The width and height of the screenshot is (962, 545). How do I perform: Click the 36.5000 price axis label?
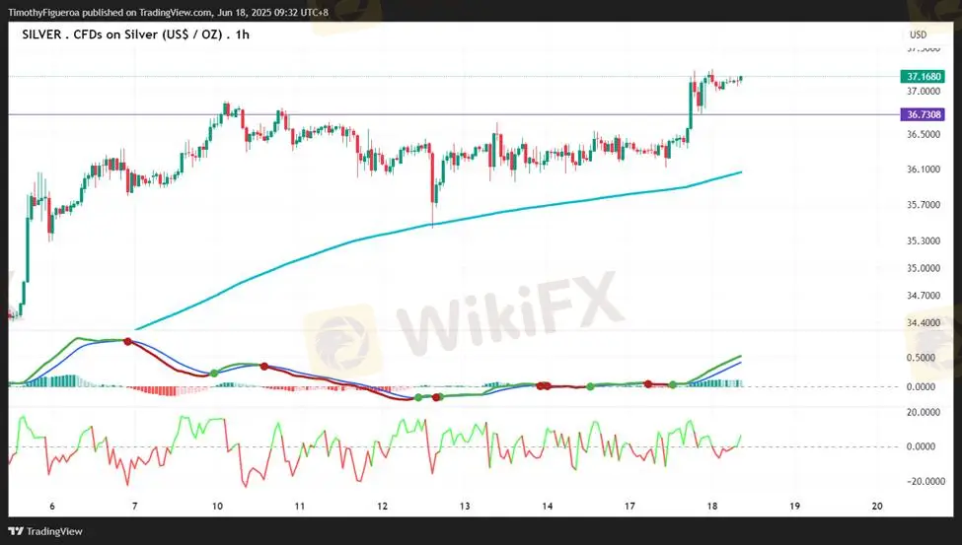coord(924,134)
